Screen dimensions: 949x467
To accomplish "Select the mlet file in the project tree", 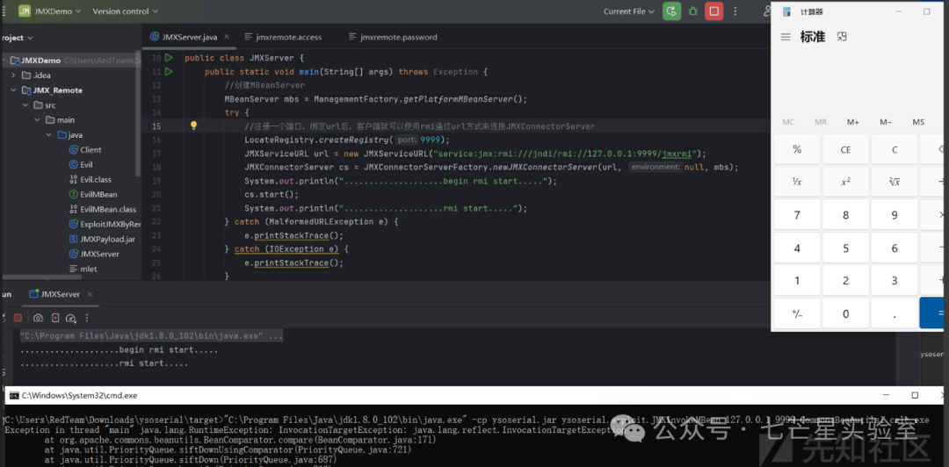I will coord(83,269).
